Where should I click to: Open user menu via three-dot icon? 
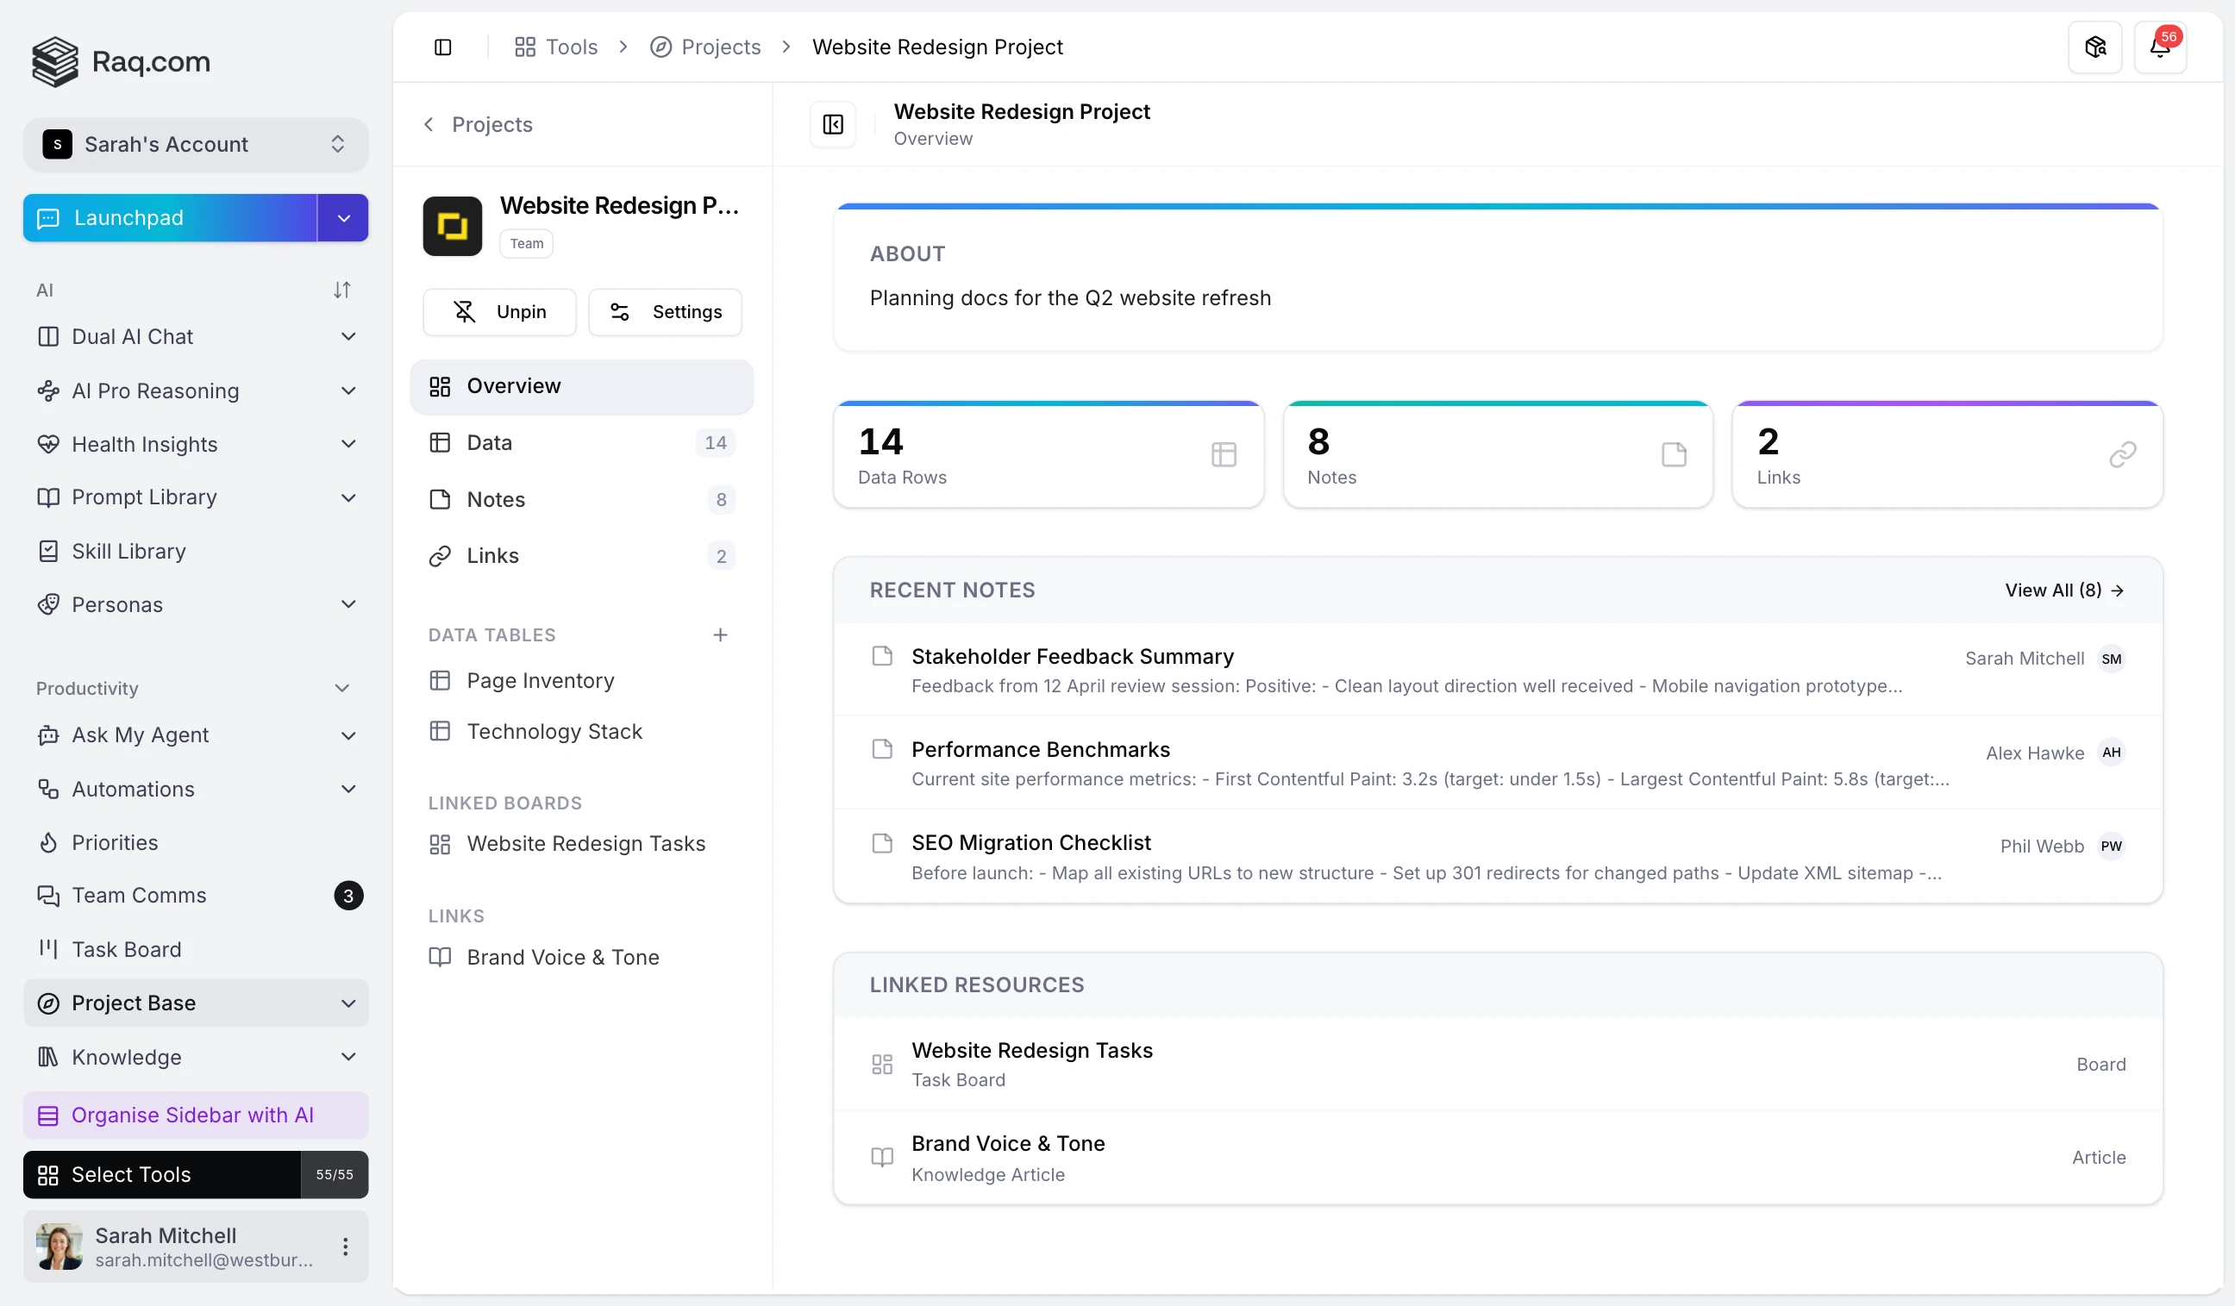[x=345, y=1246]
